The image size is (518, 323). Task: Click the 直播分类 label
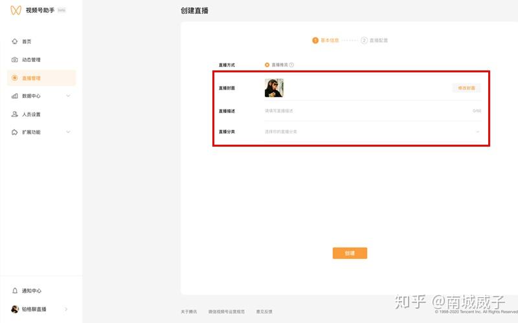227,132
